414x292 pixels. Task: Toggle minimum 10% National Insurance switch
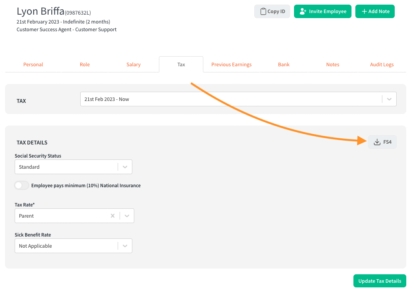click(22, 185)
